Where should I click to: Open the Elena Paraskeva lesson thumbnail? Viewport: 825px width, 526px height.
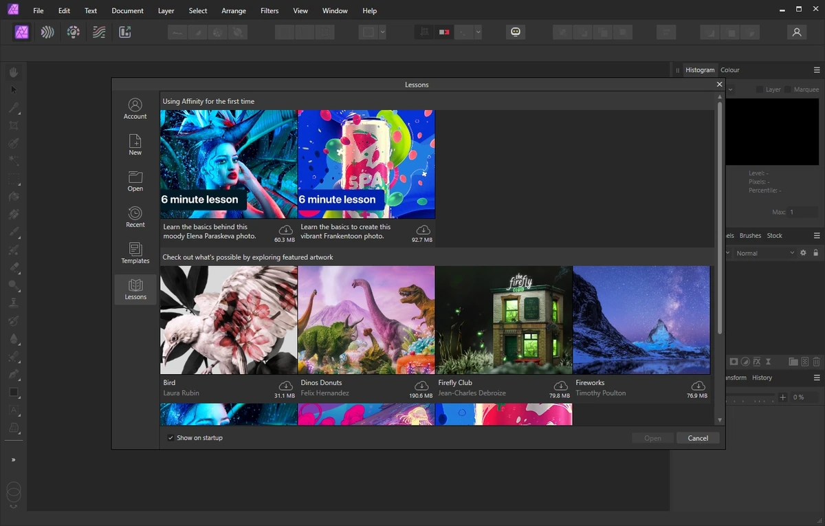click(x=229, y=164)
